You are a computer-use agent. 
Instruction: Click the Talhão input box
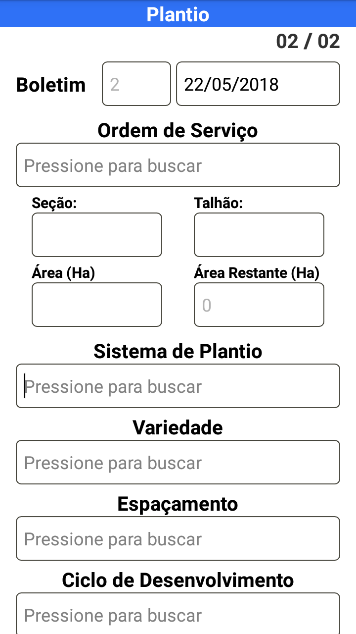click(259, 235)
